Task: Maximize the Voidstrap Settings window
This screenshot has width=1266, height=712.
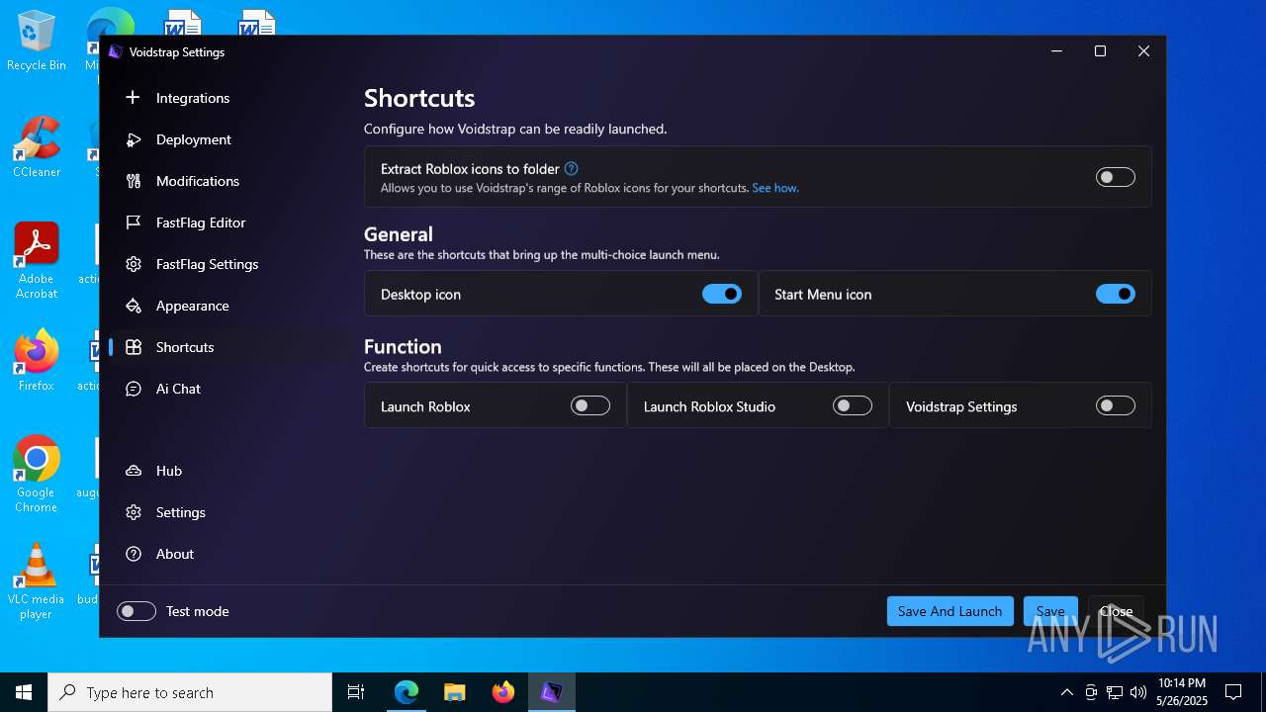Action: [x=1100, y=51]
